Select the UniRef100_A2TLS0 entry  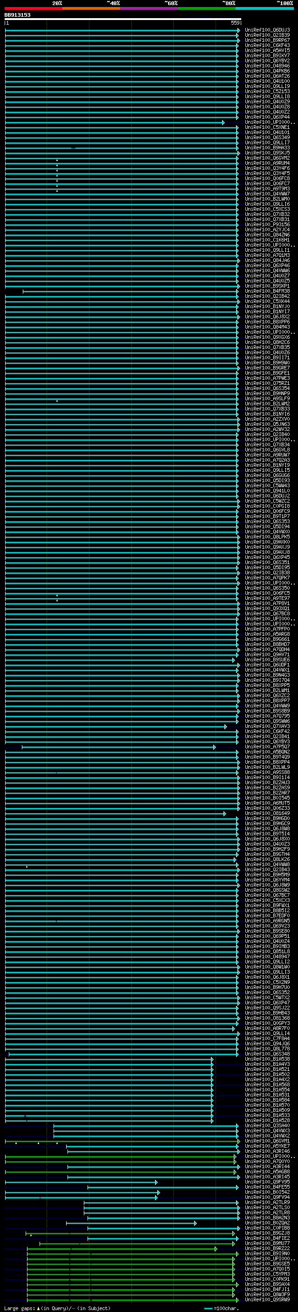click(x=267, y=1207)
